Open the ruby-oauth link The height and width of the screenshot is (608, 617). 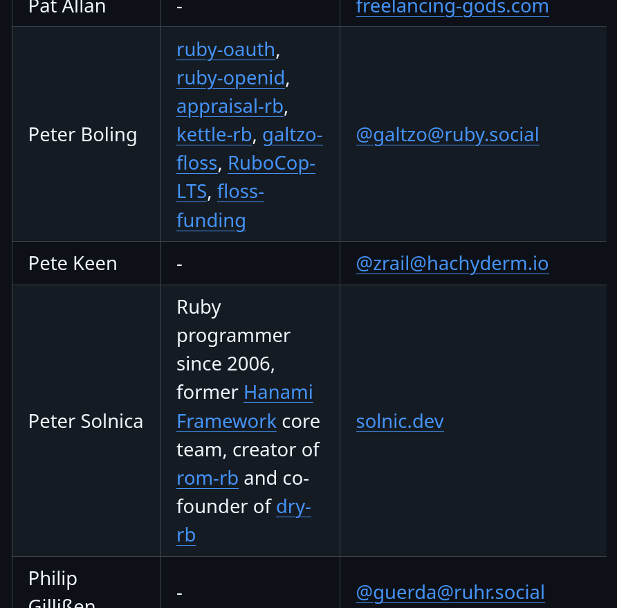225,50
